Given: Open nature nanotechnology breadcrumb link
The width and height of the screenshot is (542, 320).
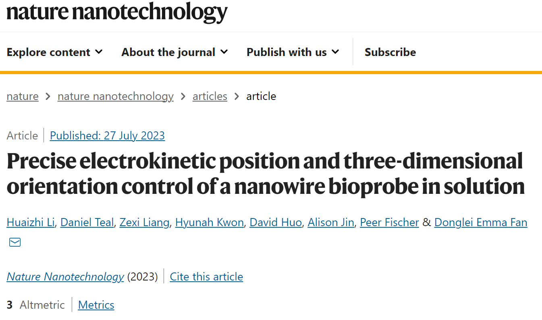Looking at the screenshot, I should point(116,96).
